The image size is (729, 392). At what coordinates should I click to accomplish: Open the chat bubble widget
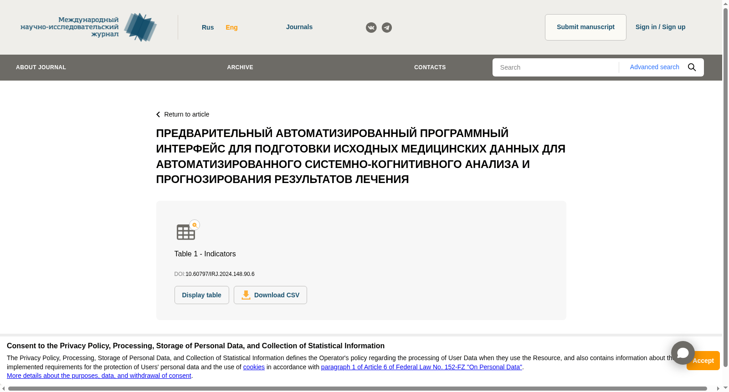[x=683, y=353]
